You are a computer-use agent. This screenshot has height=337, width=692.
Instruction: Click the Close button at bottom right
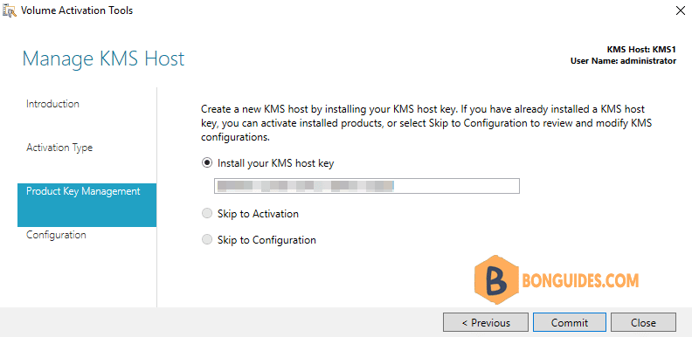[643, 322]
